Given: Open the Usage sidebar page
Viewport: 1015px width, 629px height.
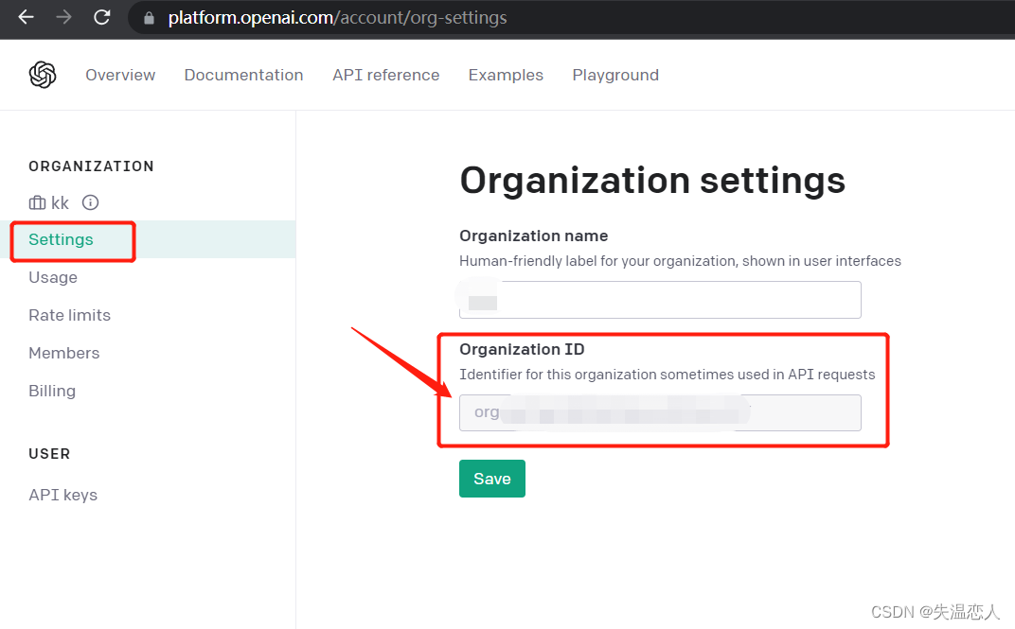Looking at the screenshot, I should [x=53, y=277].
